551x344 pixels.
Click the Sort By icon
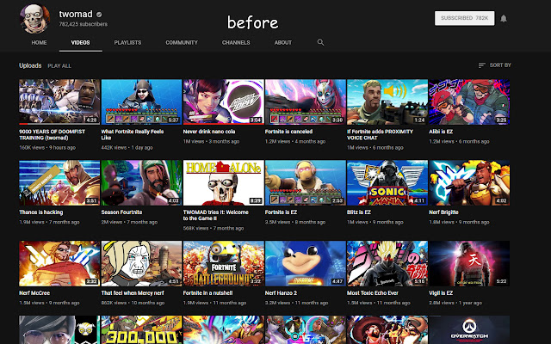pyautogui.click(x=482, y=65)
